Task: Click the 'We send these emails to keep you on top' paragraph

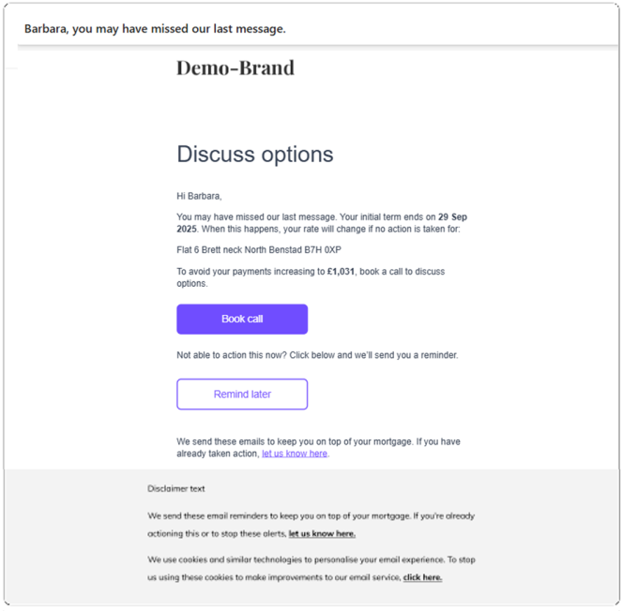Action: [x=319, y=448]
